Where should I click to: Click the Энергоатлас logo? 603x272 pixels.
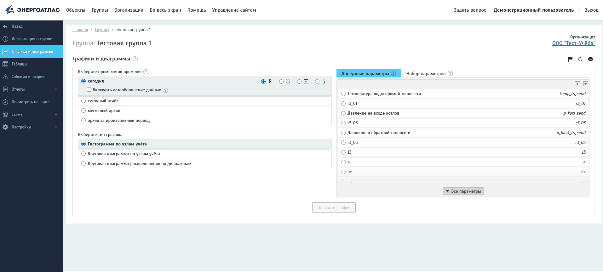pos(32,10)
